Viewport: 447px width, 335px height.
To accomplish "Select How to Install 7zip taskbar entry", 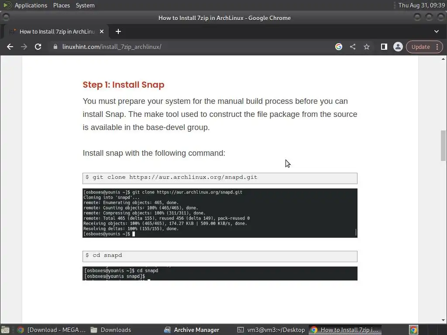I will [x=345, y=330].
